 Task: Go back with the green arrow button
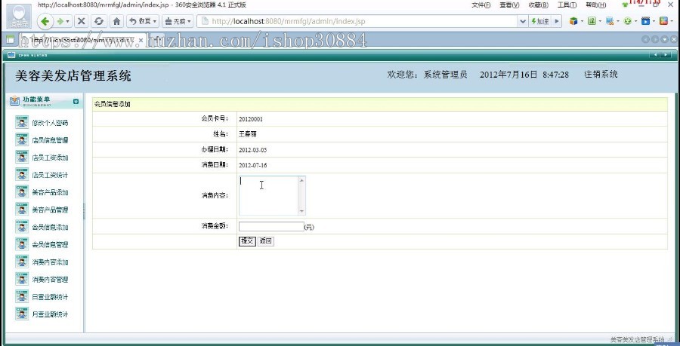(45, 21)
